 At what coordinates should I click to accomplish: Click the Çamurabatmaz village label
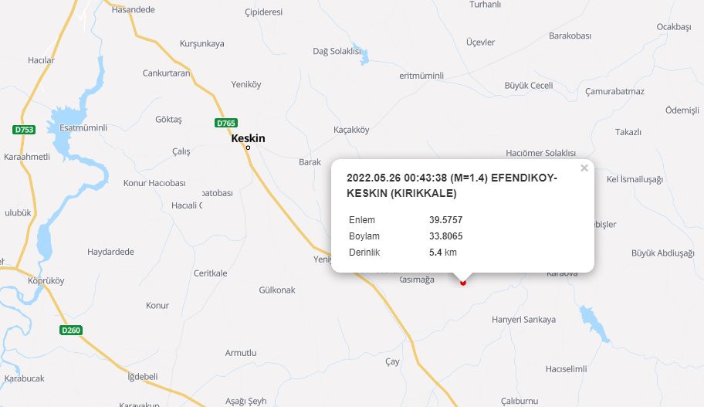614,92
